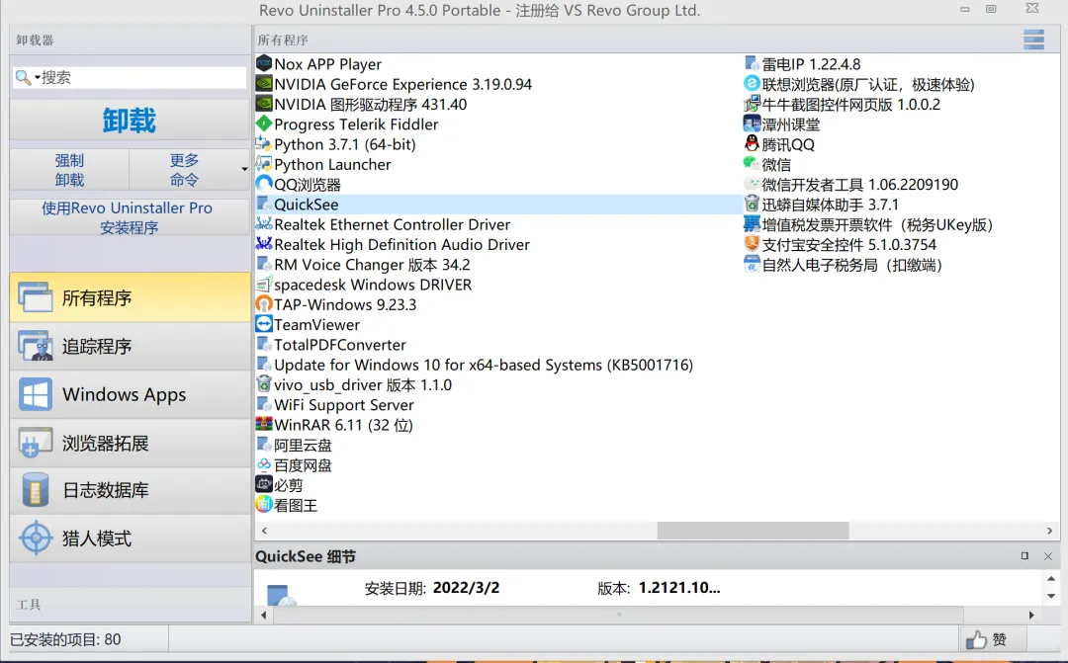Click the TAP-Windows 9.23.3 icon
The width and height of the screenshot is (1068, 663).
[264, 304]
